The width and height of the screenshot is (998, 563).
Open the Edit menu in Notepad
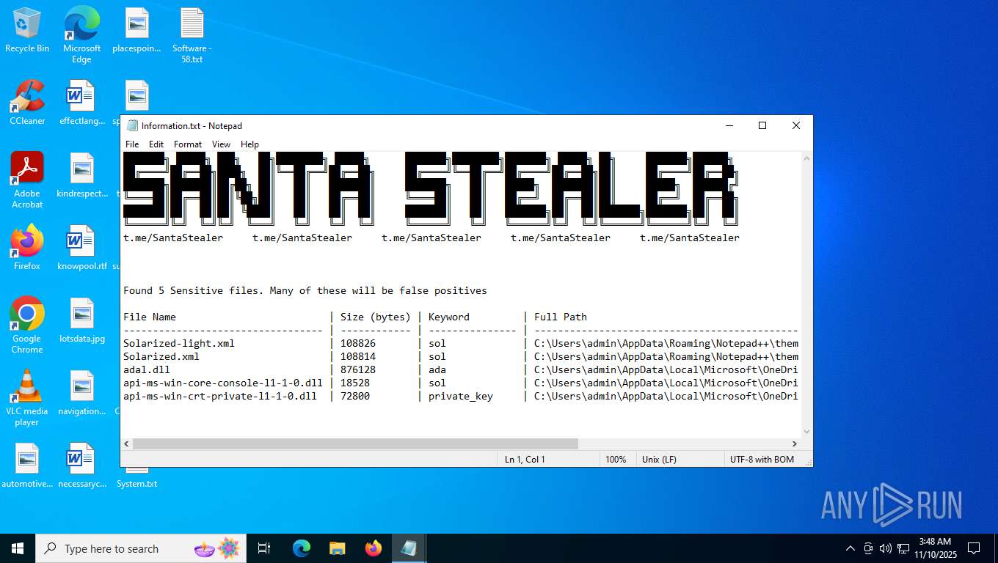pos(156,144)
